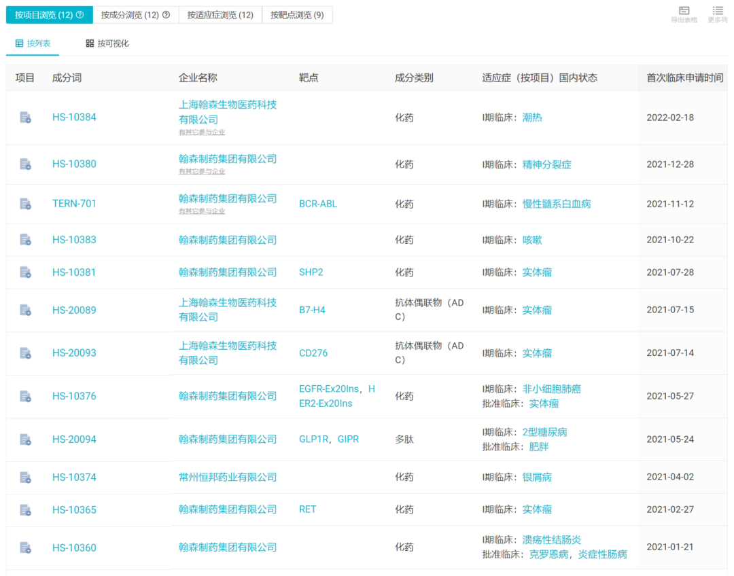Click the 炎症性肠病 indication link

602,554
